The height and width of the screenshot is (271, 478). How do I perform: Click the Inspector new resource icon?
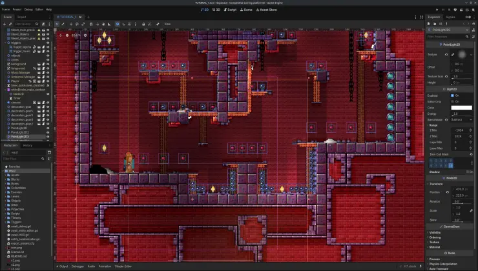click(429, 23)
